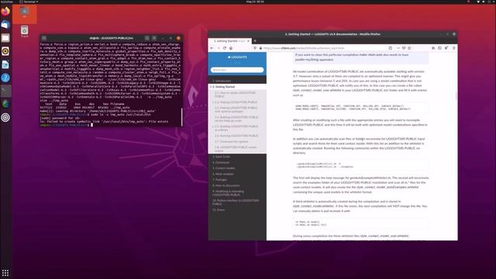Expand subsection 2.2 Making LIGGGHTS PUBLIC
Screen dimensions: 496x279
pos(213,102)
